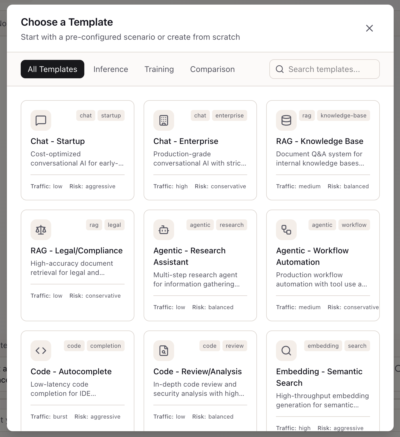Image resolution: width=400 pixels, height=437 pixels.
Task: Select the Comparison tab
Action: [x=212, y=69]
